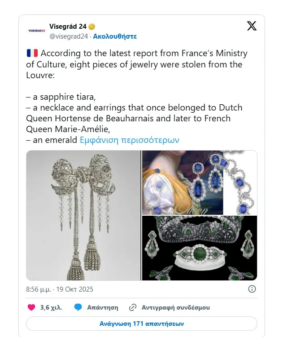Click the reply speech bubble icon

coord(78,308)
